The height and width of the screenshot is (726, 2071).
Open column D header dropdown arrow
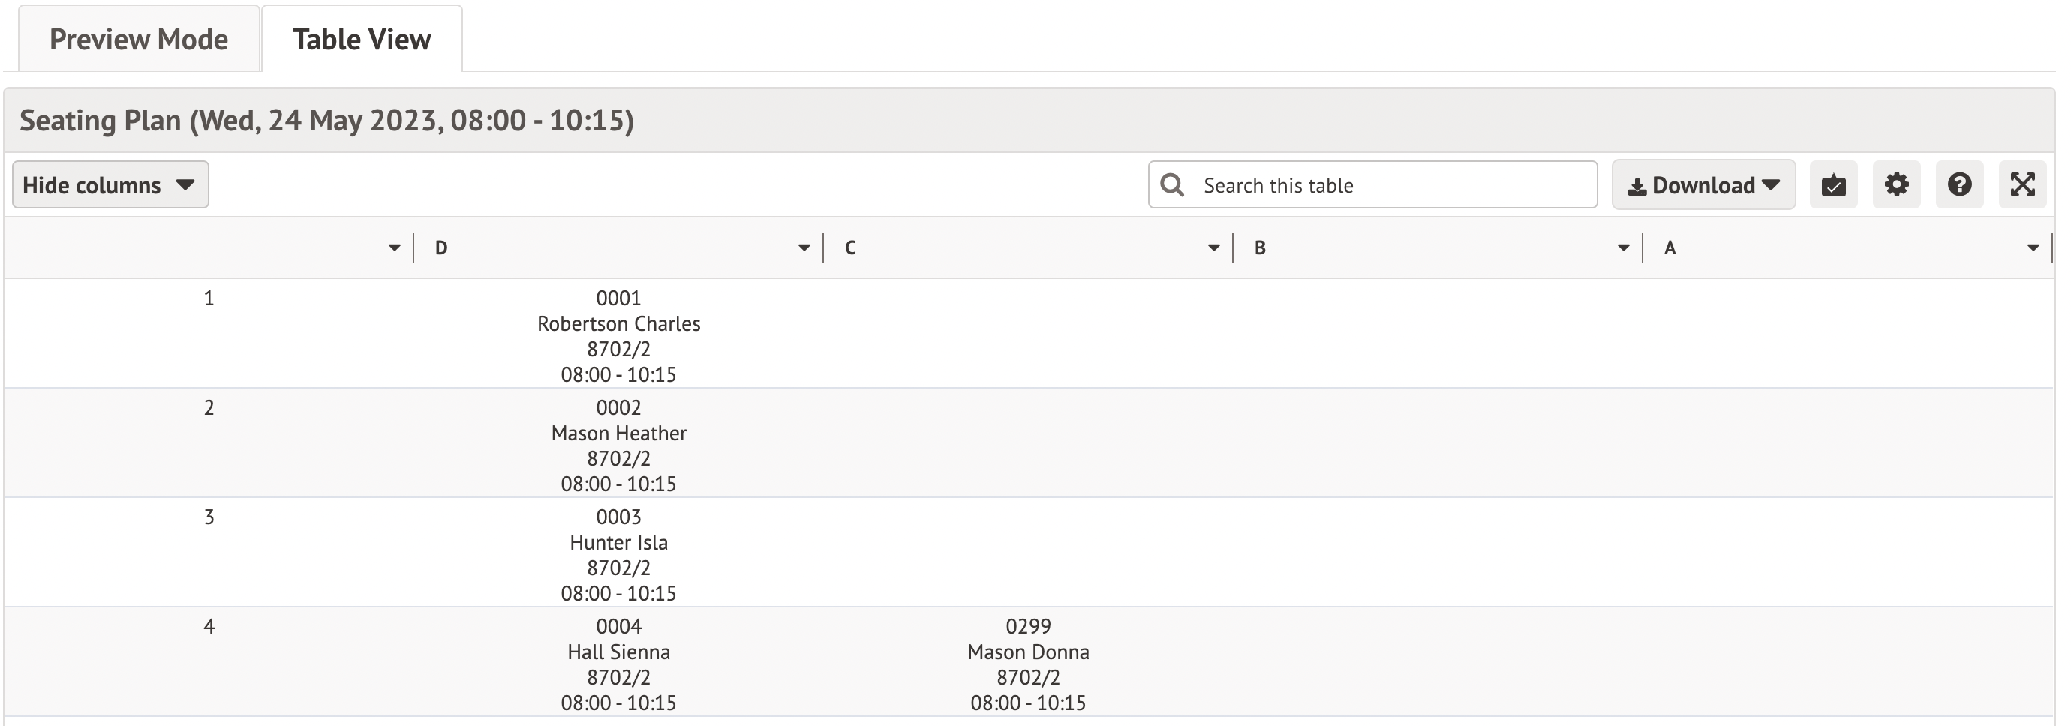point(803,247)
